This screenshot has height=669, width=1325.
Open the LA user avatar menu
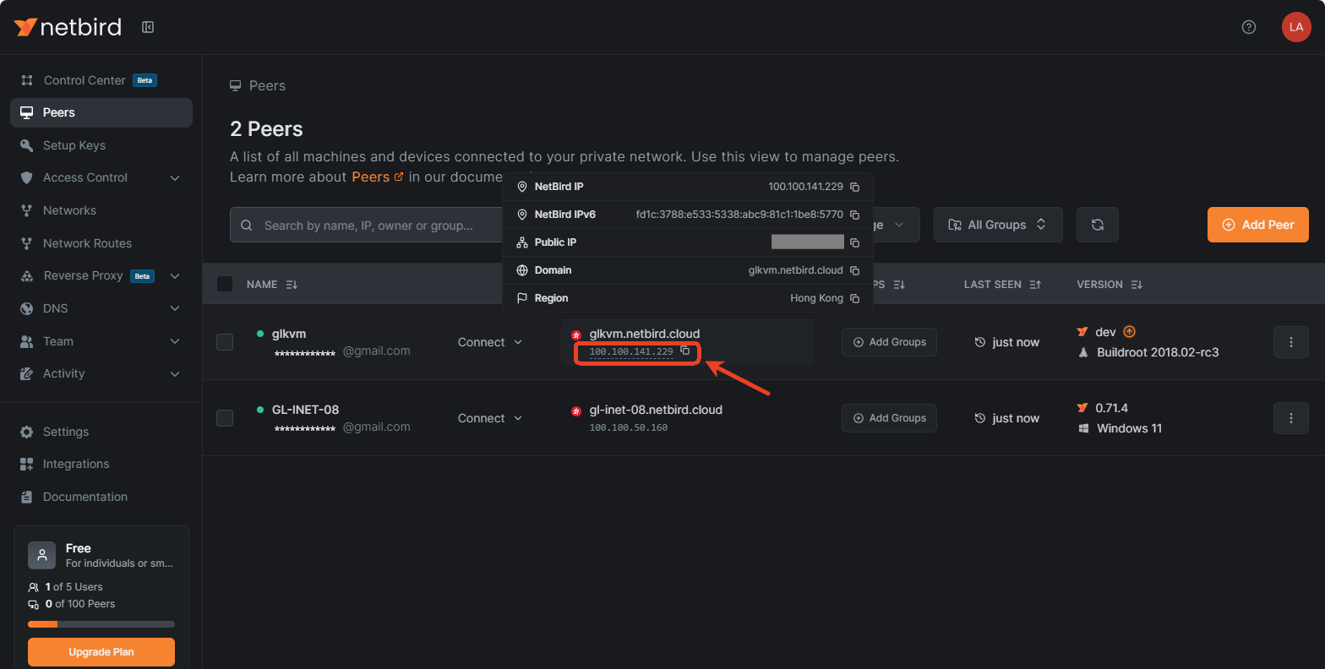[1296, 27]
